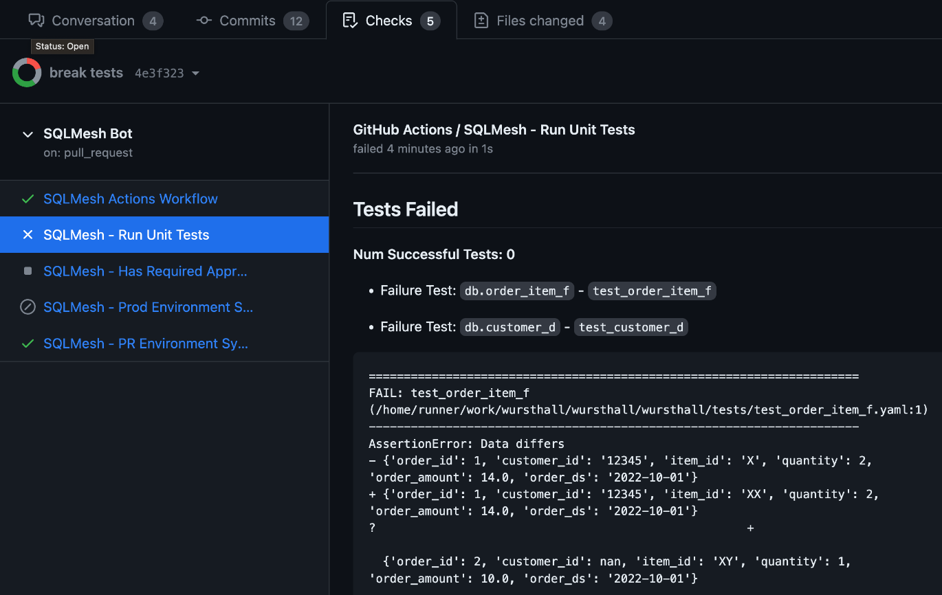Select SQLMesh - Run Unit Tests check
942x595 pixels.
click(164, 235)
